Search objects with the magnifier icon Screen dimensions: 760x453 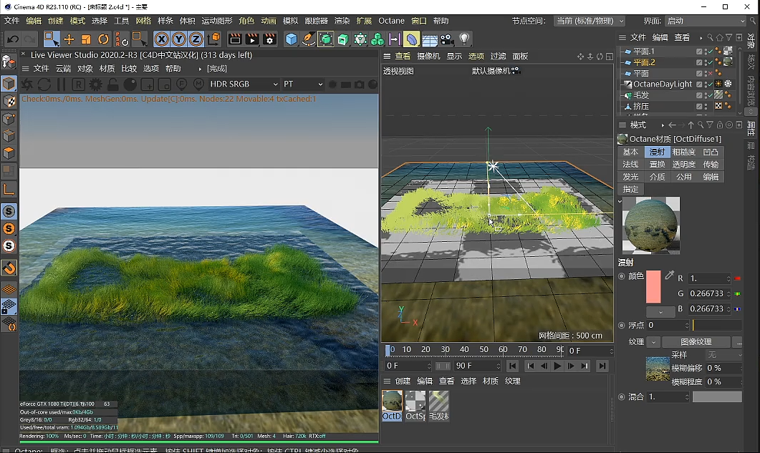tap(710, 37)
